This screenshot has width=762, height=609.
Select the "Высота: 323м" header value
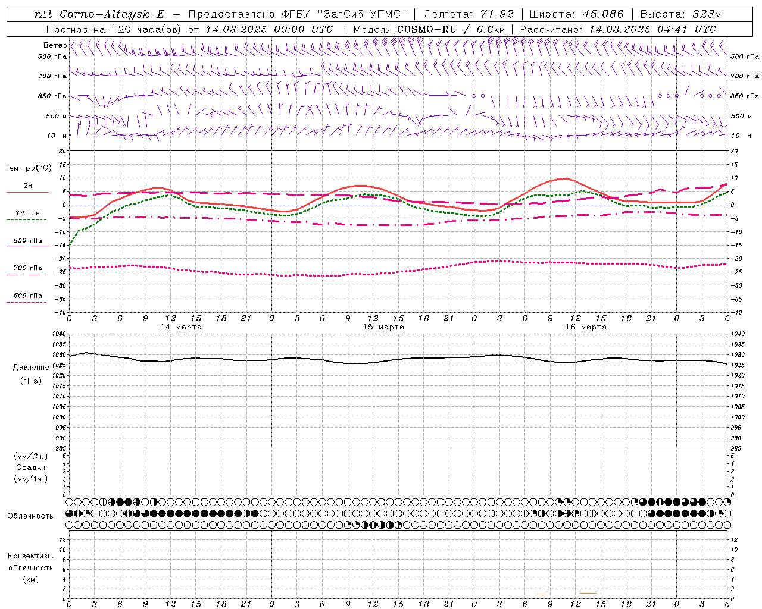tap(681, 14)
